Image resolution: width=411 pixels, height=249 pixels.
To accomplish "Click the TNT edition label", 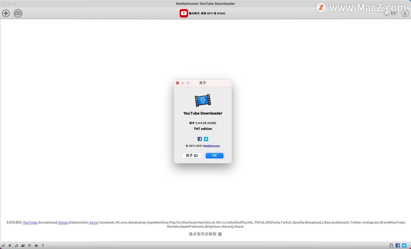I will pos(203,129).
